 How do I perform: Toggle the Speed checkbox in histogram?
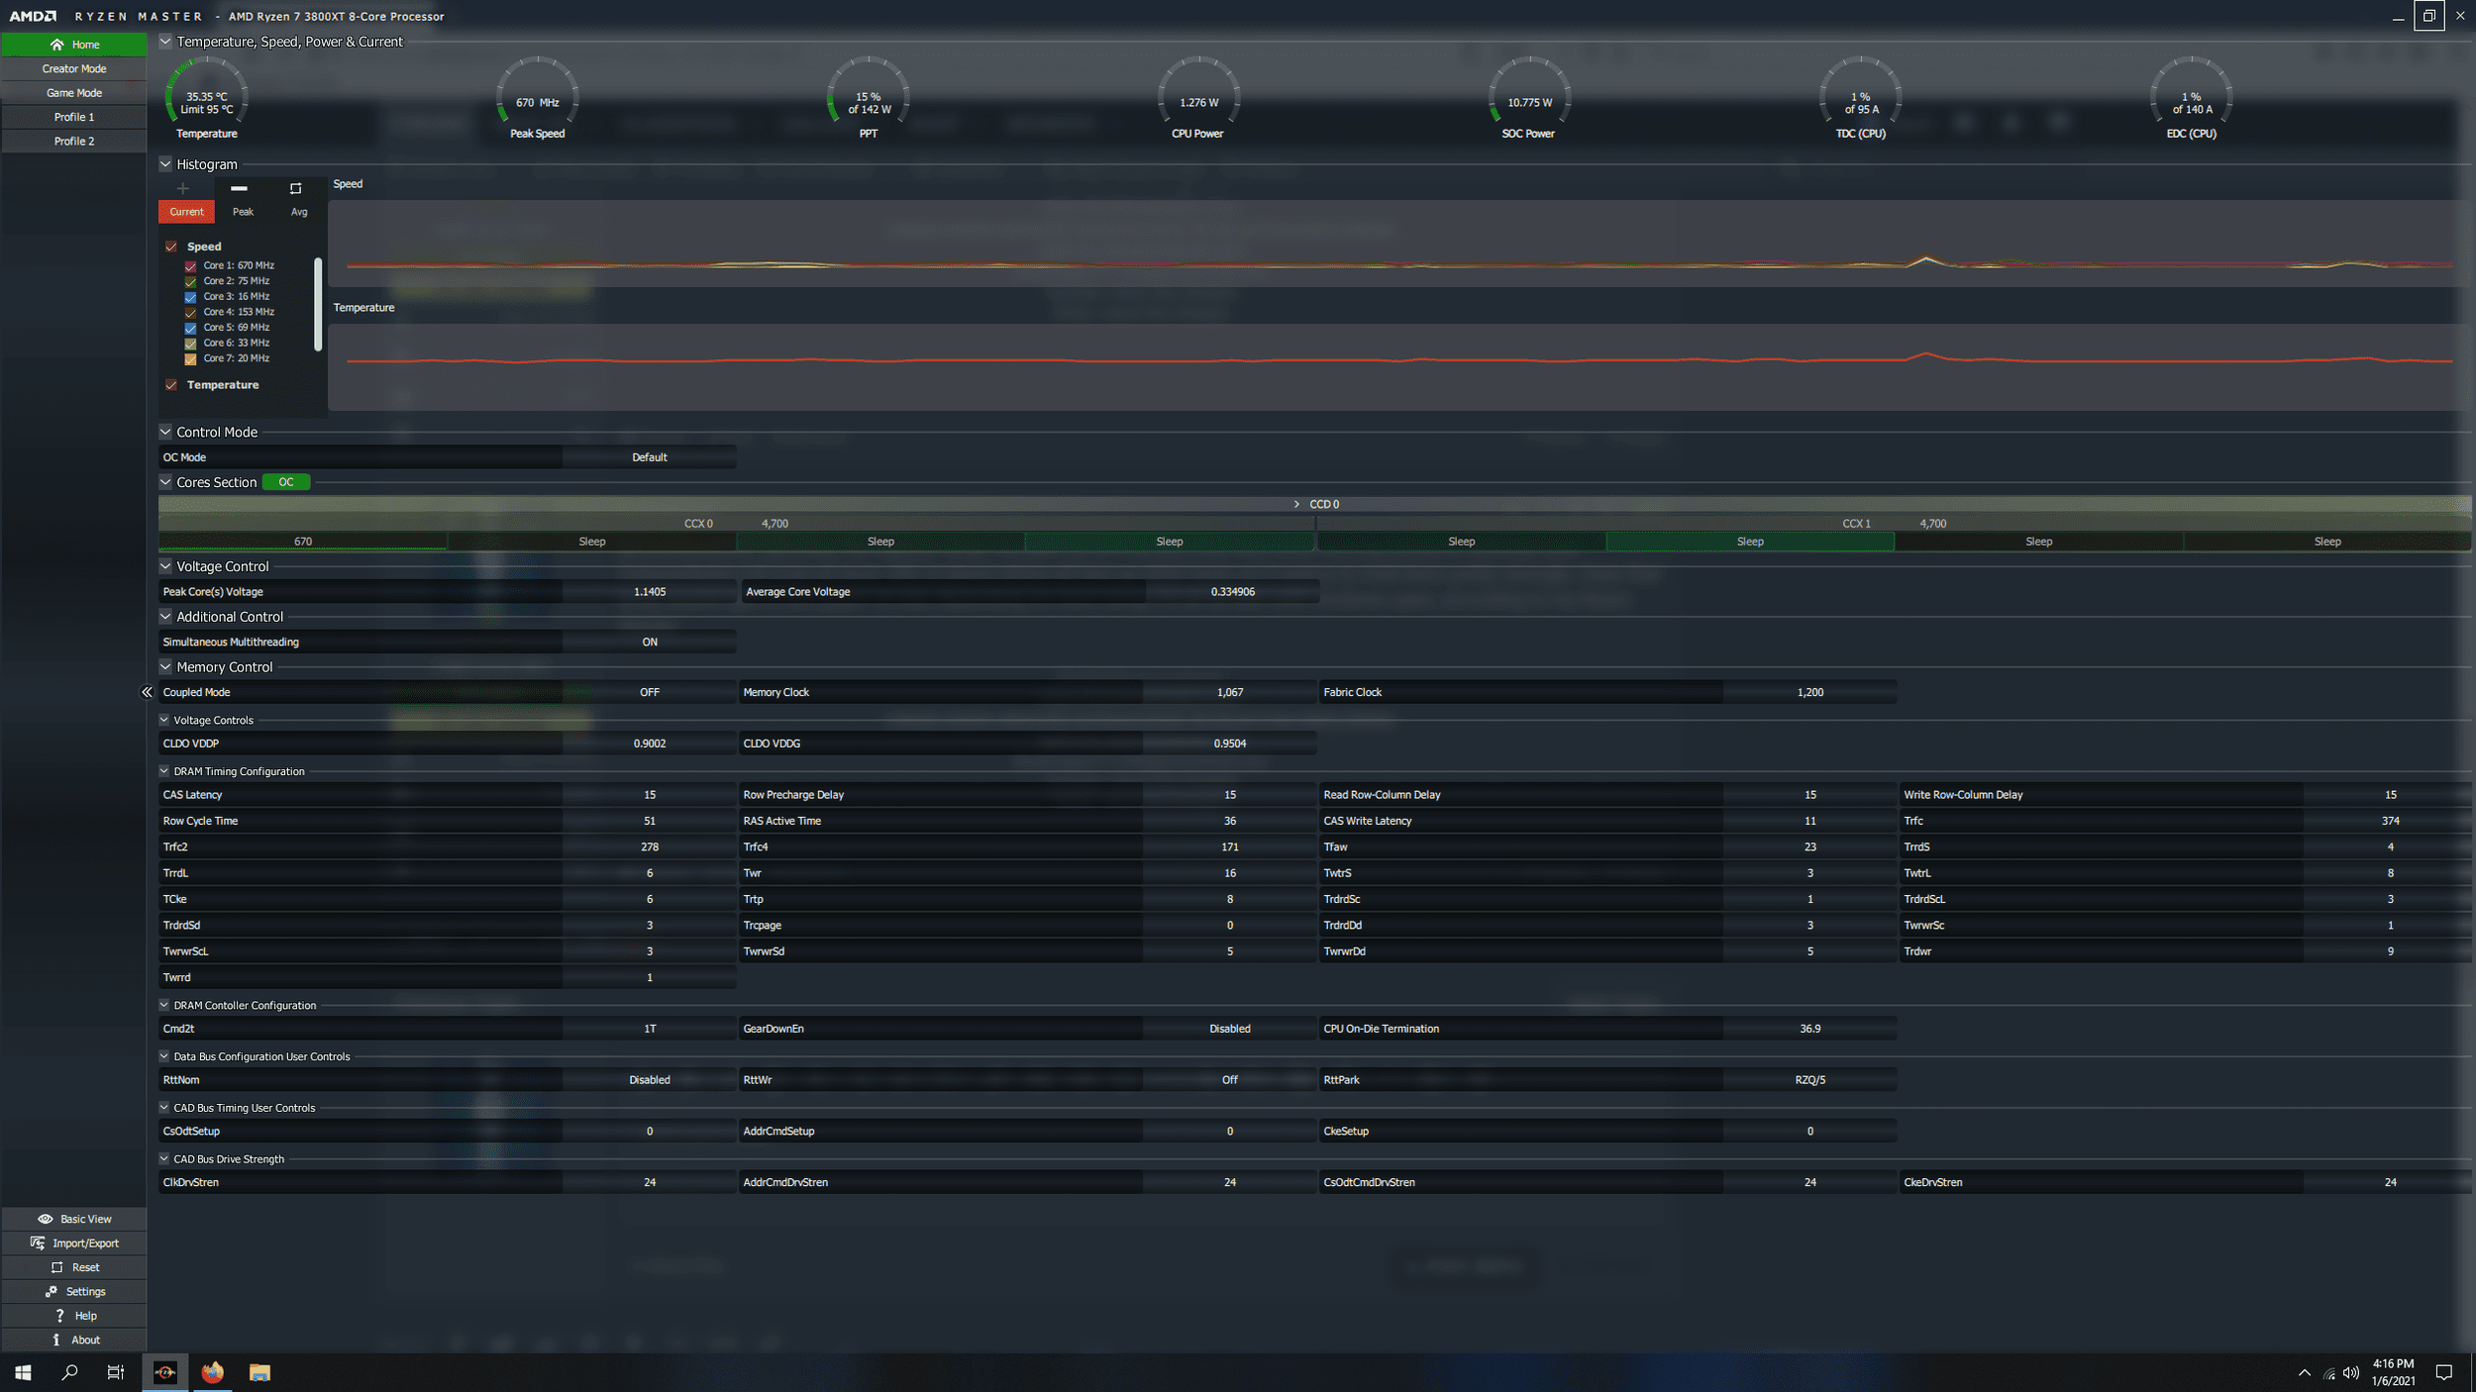[171, 247]
